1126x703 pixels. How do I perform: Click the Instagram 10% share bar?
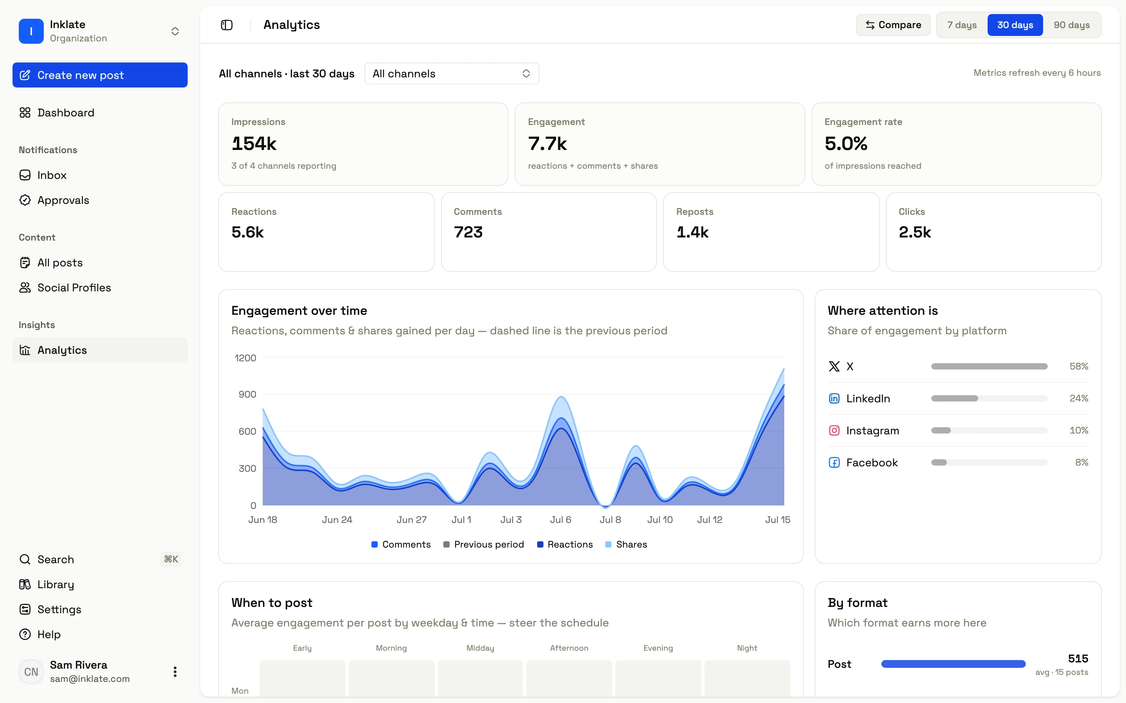coord(989,430)
